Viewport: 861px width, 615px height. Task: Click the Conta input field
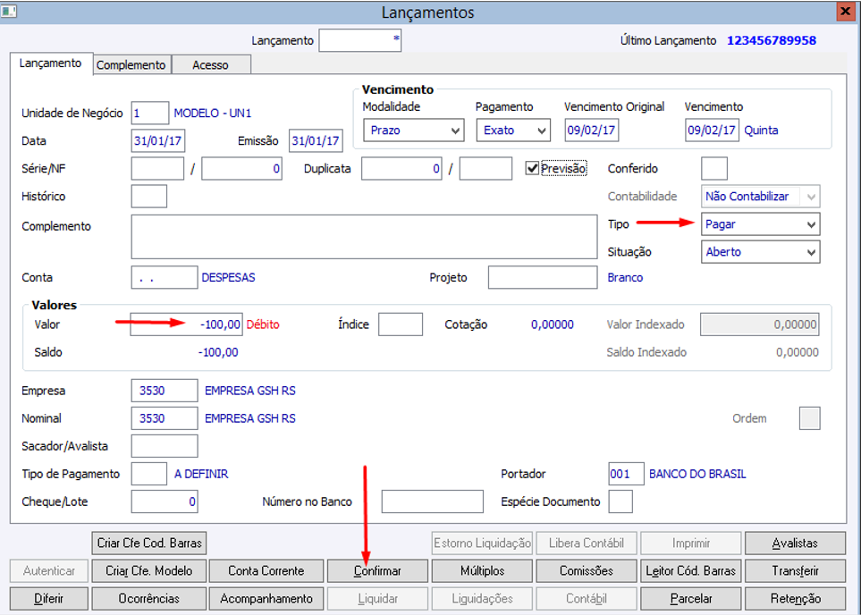coord(165,277)
